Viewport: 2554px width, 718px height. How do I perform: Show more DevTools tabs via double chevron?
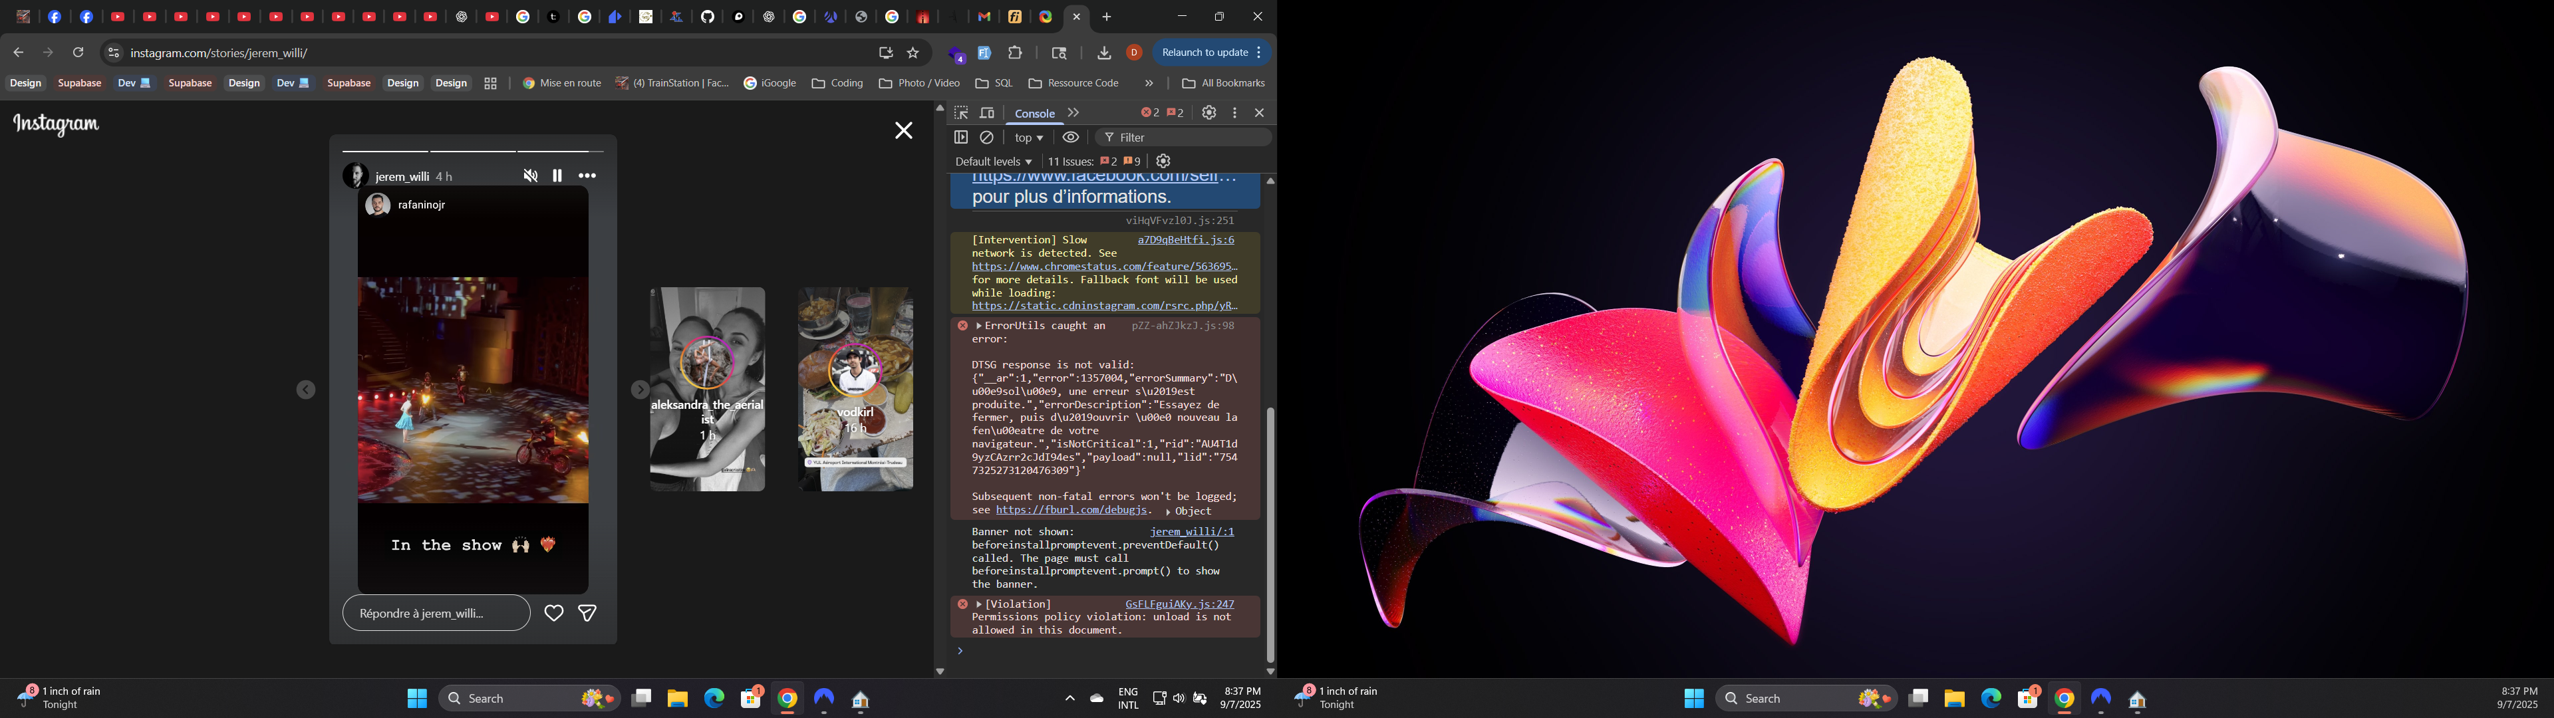[1073, 113]
